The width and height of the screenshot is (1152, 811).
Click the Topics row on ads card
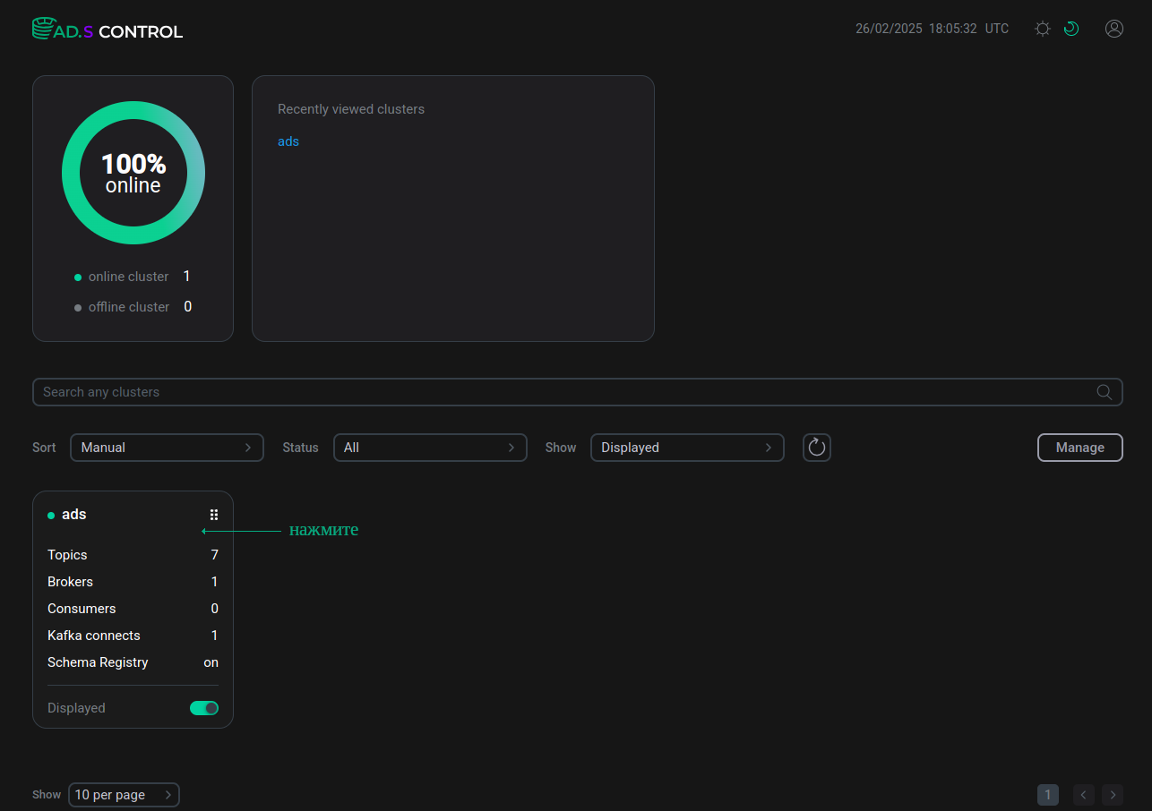click(x=133, y=555)
